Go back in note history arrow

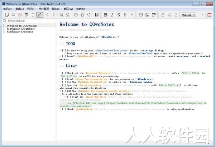click(47, 15)
